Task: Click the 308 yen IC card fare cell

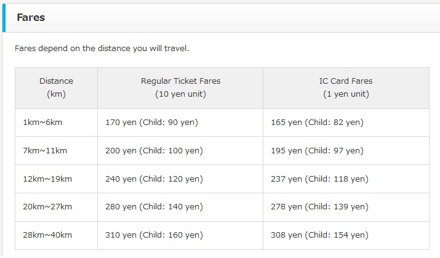Action: click(319, 235)
